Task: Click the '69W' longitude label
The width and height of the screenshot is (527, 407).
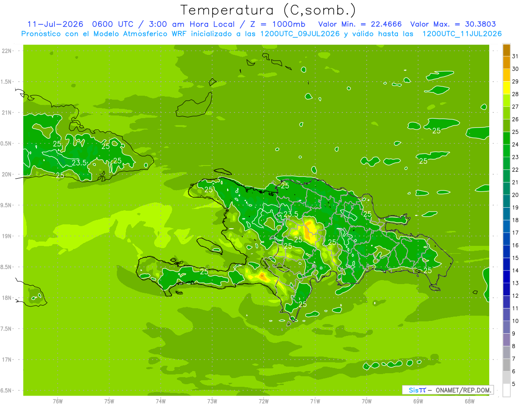Action: click(x=418, y=401)
